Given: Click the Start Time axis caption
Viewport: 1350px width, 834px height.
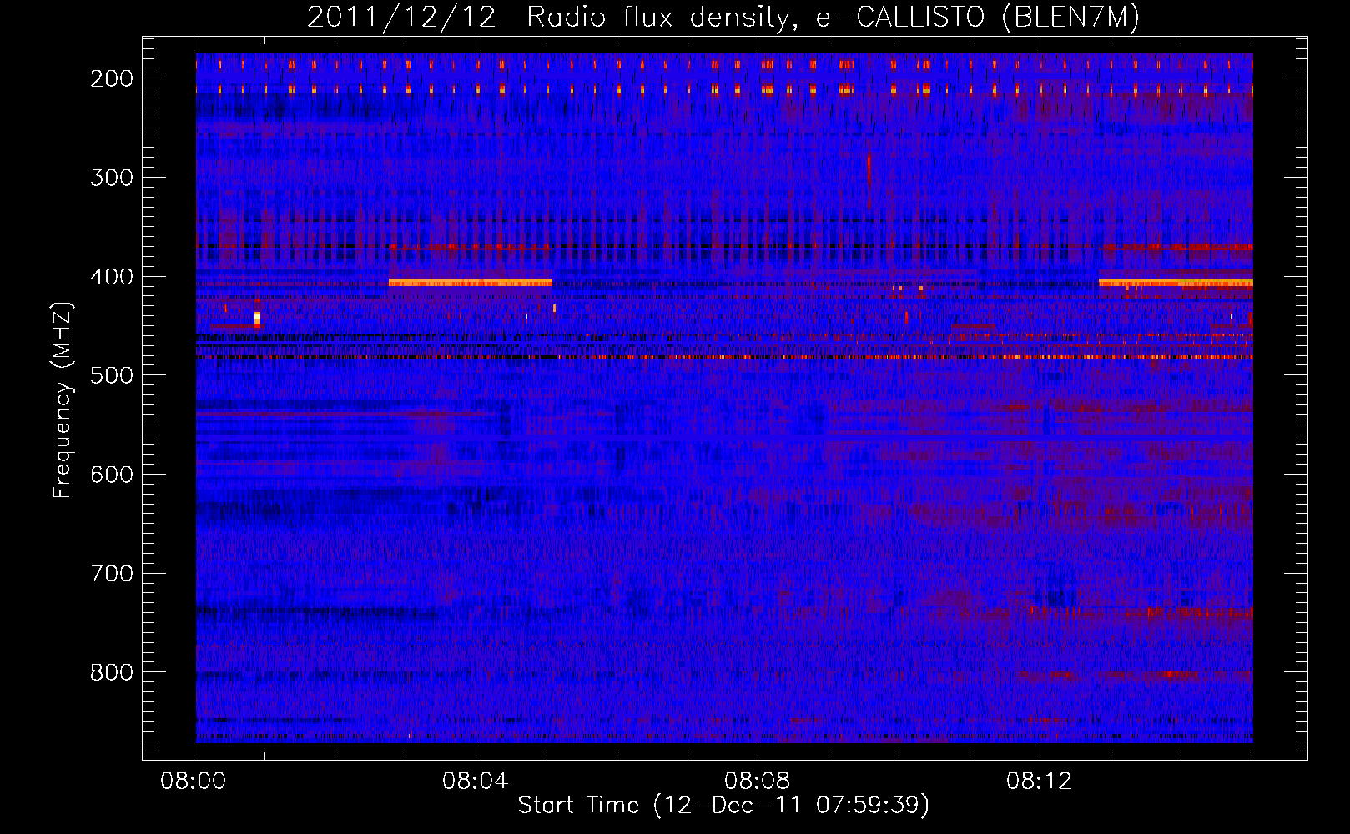Looking at the screenshot, I should 723,806.
